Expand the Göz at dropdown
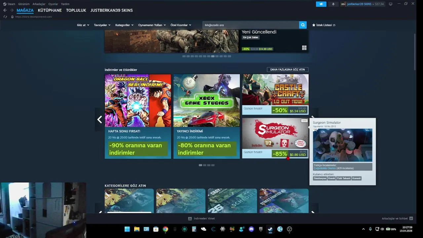The height and width of the screenshot is (238, 423). tap(83, 25)
